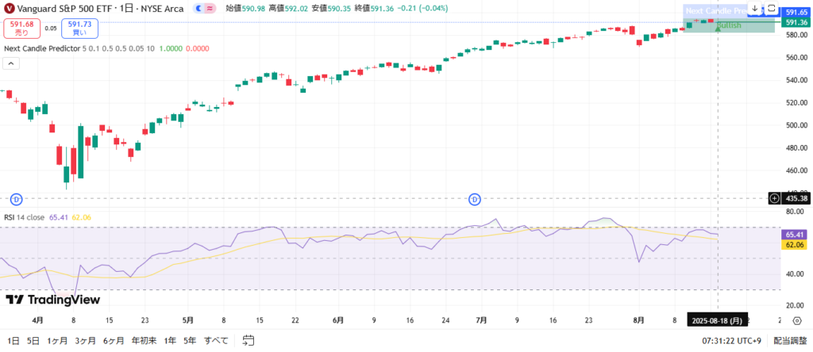Click Next Candle Predictor legend label
The width and height of the screenshot is (813, 352).
point(42,48)
